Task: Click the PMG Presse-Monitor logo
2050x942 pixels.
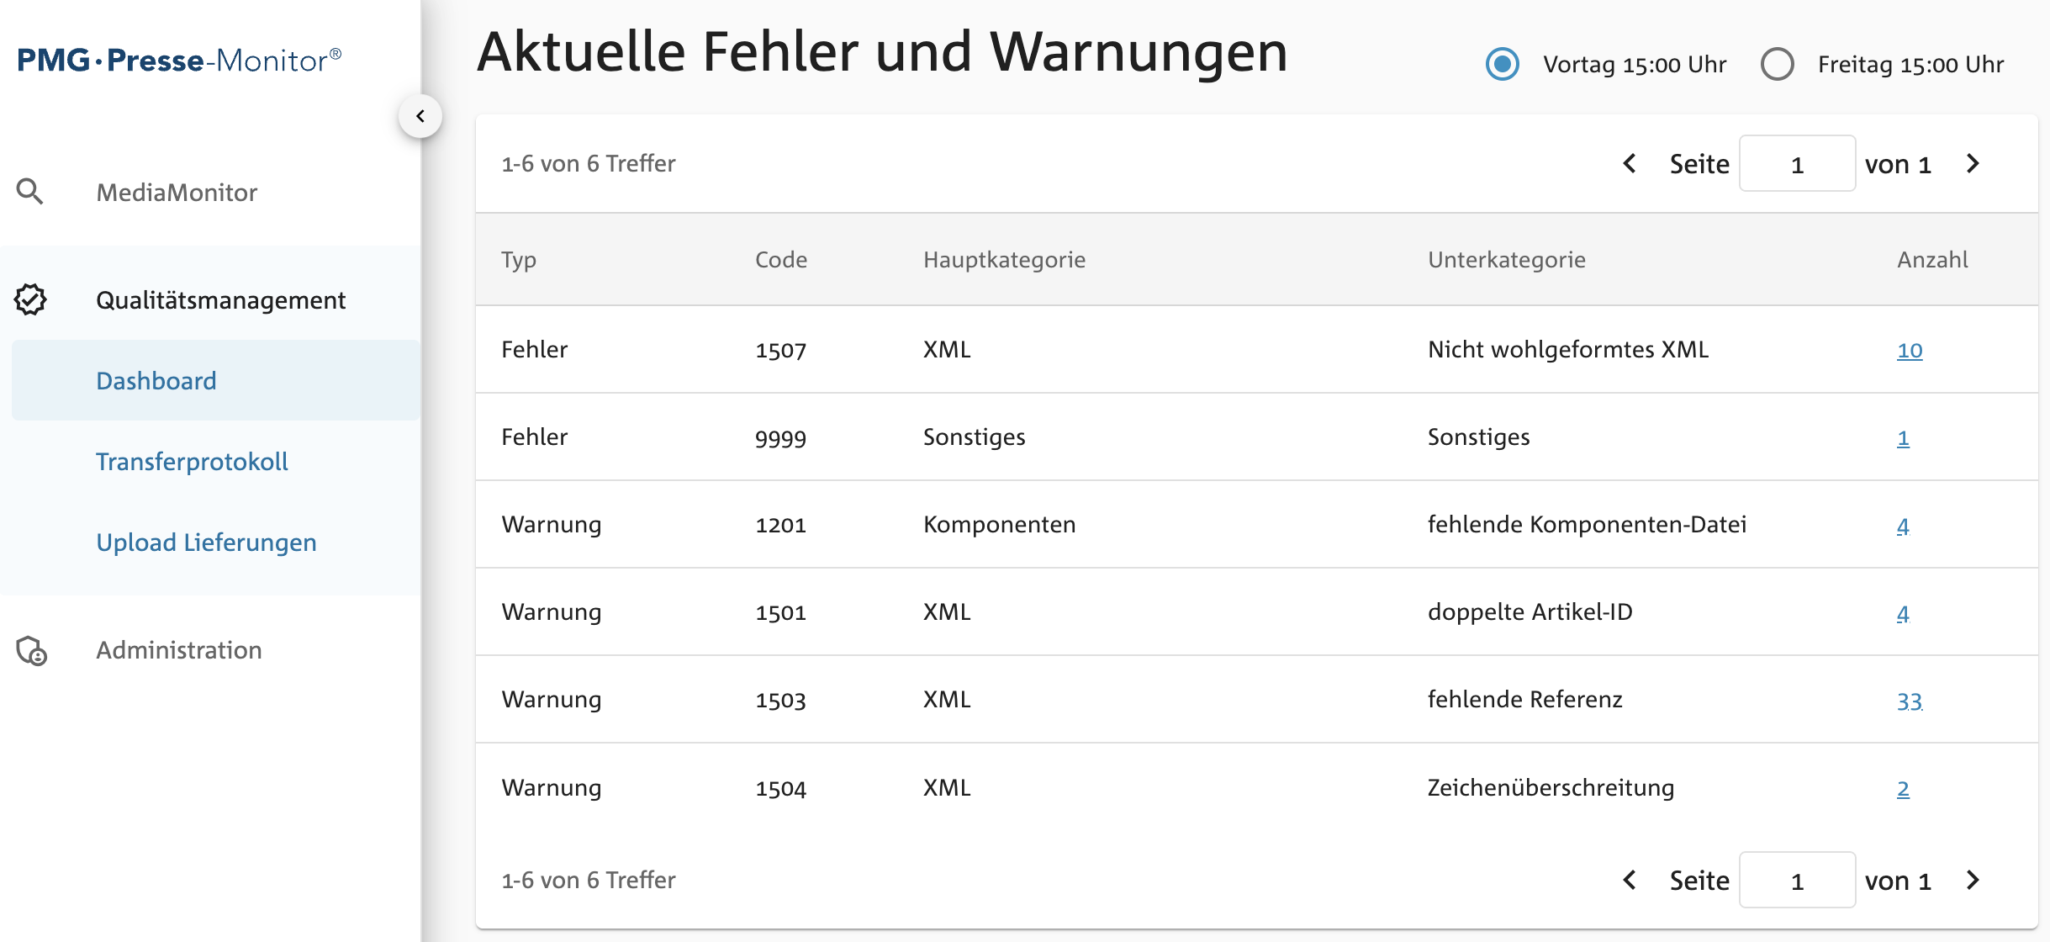Action: click(x=178, y=61)
